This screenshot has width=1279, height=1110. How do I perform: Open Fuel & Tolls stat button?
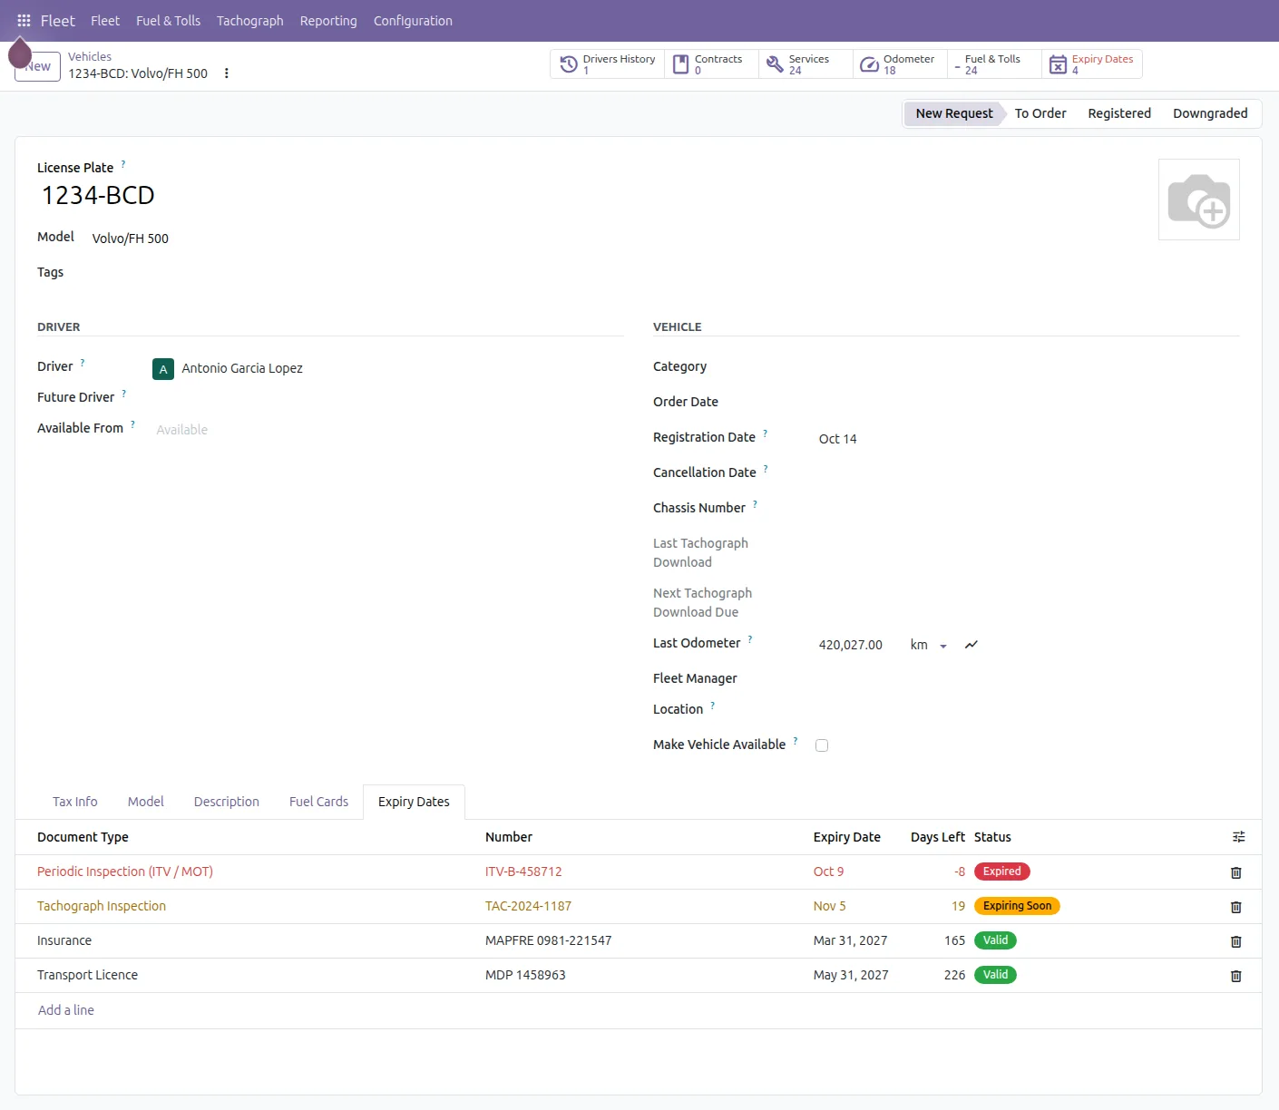(995, 64)
